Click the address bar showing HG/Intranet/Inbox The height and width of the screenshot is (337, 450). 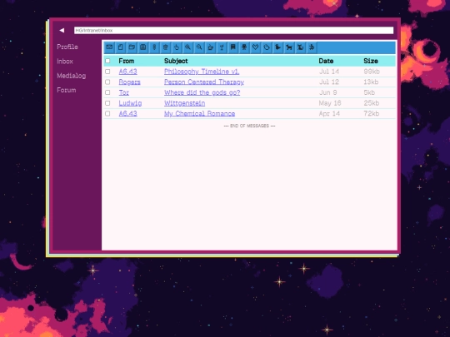click(x=233, y=30)
